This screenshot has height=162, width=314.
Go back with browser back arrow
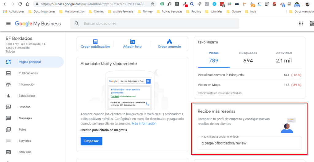[x=5, y=4]
